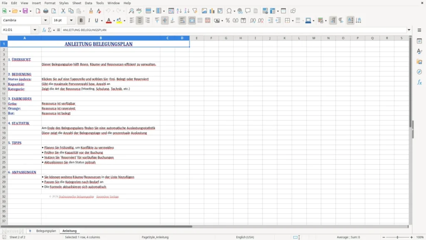The height and width of the screenshot is (240, 426).
Task: Open font color dropdown arrow
Action: coord(114,20)
